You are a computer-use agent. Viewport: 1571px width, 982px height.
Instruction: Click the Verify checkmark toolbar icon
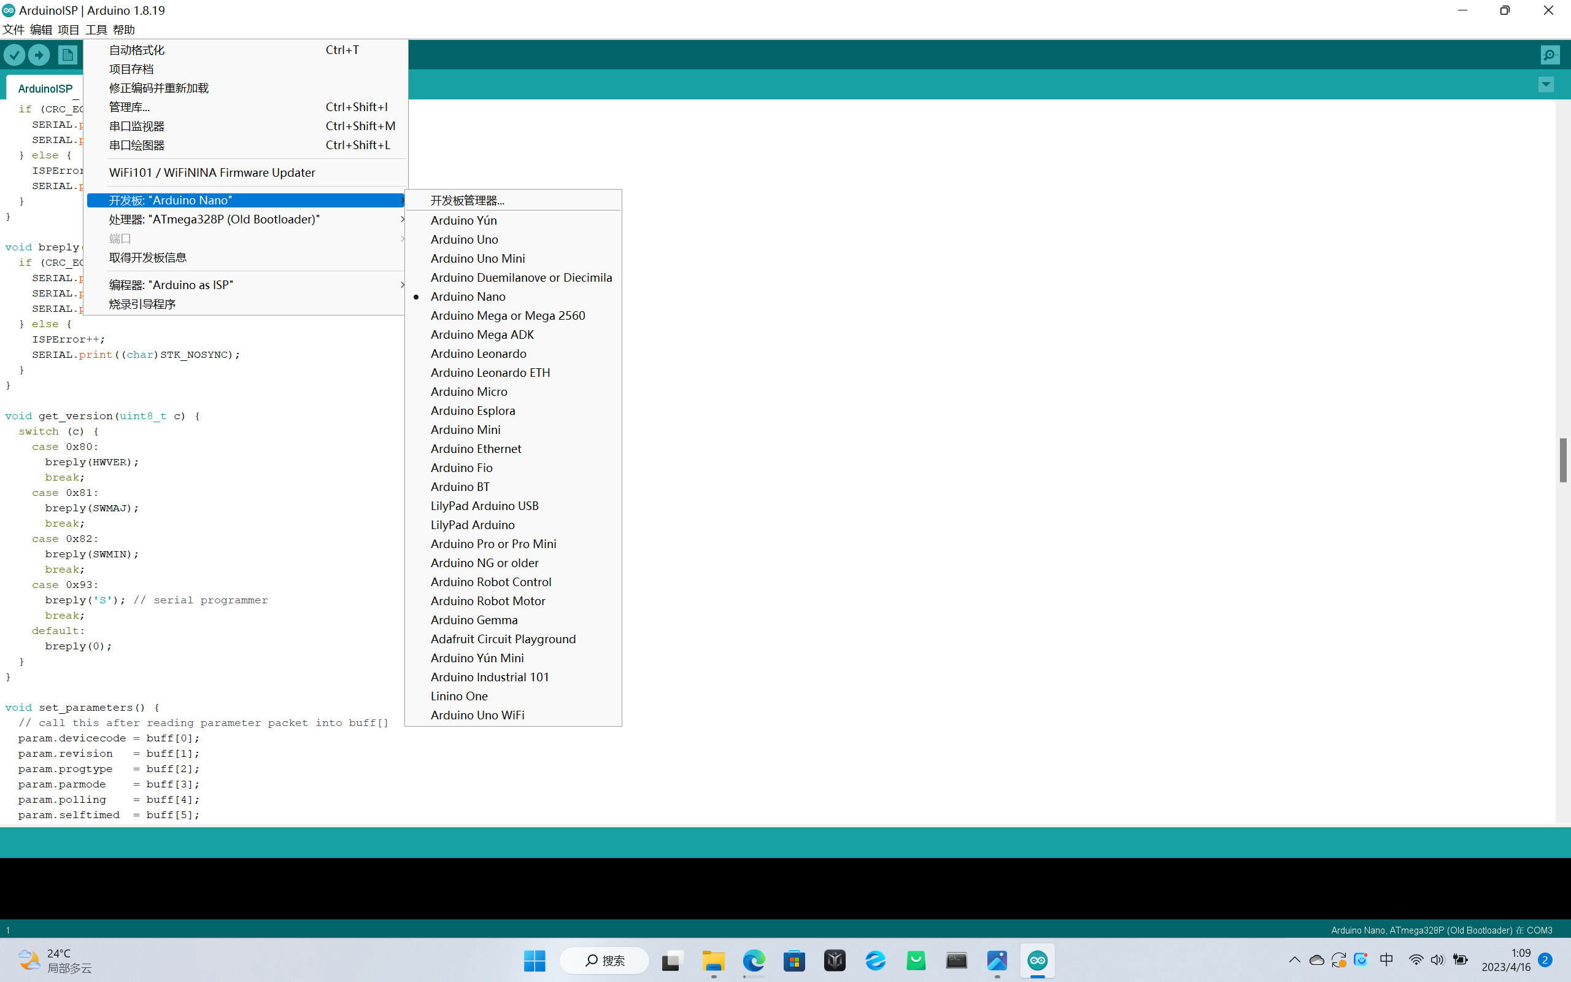tap(14, 55)
